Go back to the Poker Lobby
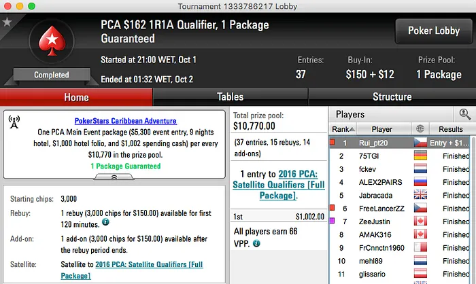This screenshot has height=284, width=476. click(432, 31)
